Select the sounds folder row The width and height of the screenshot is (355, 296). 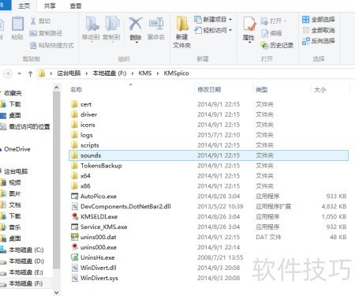208,155
